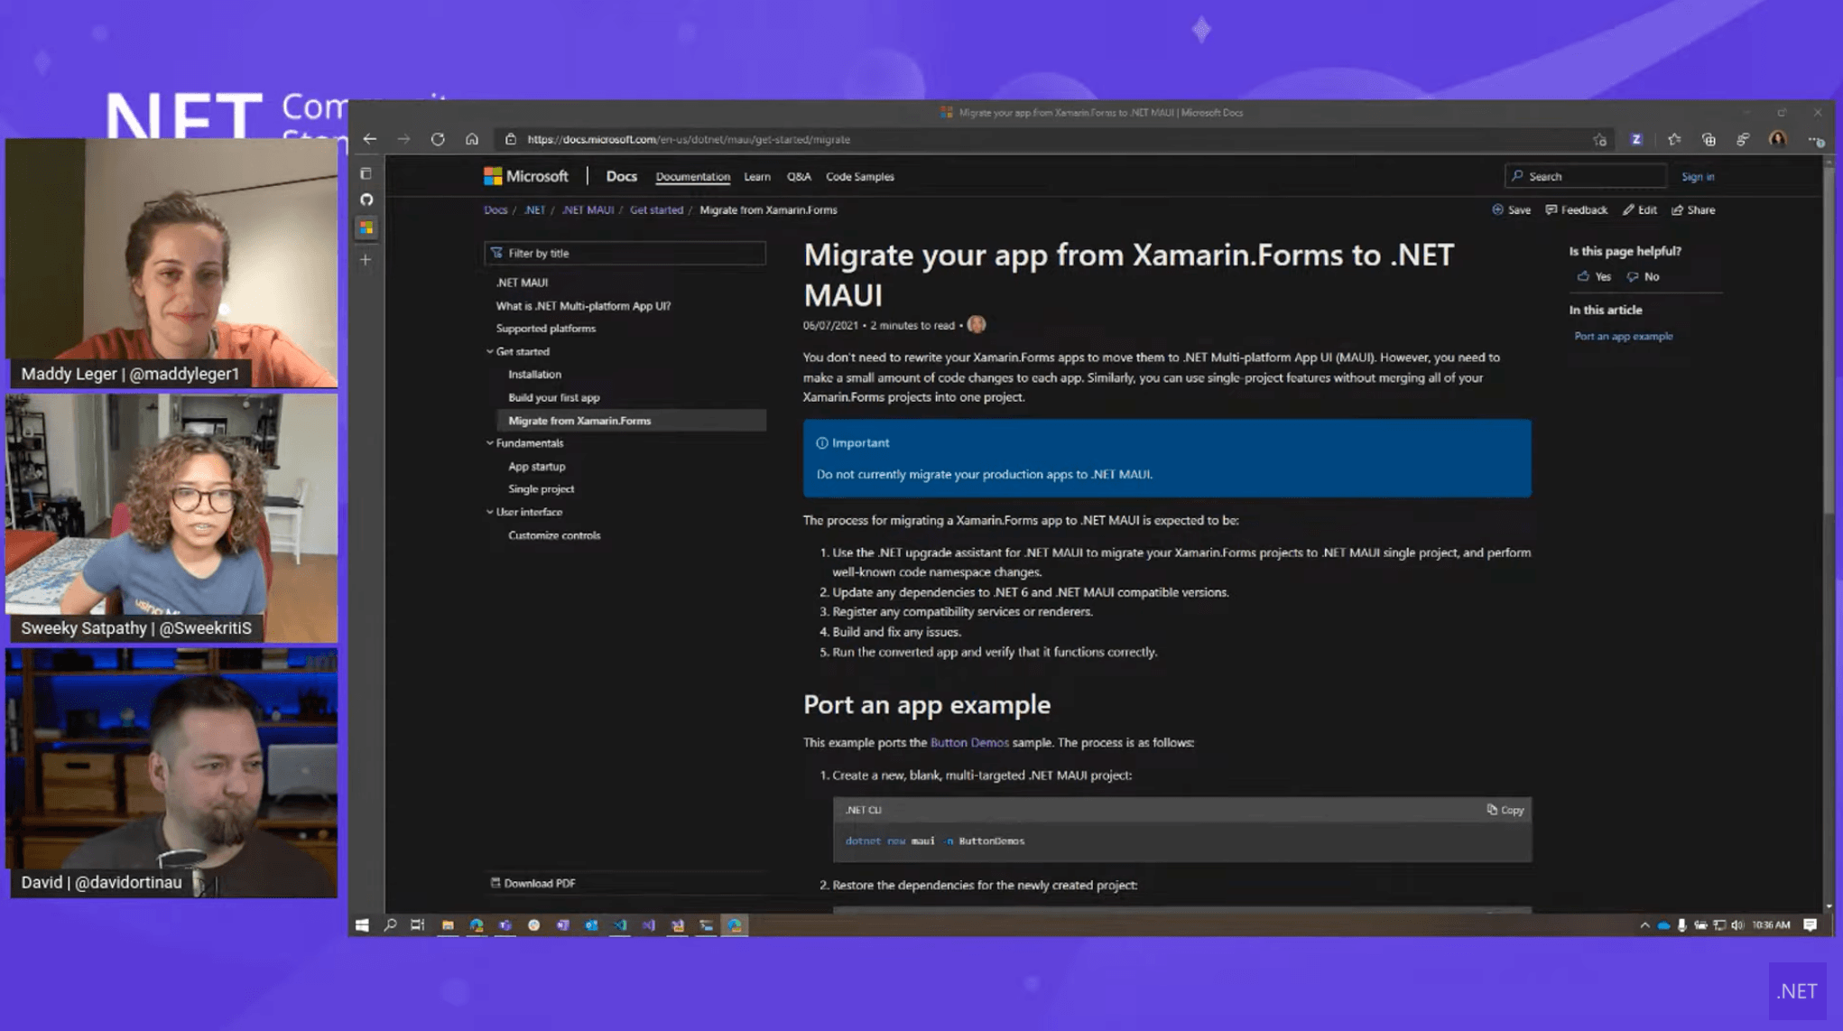Show hidden system tray icons
1843x1031 pixels.
tap(1644, 925)
